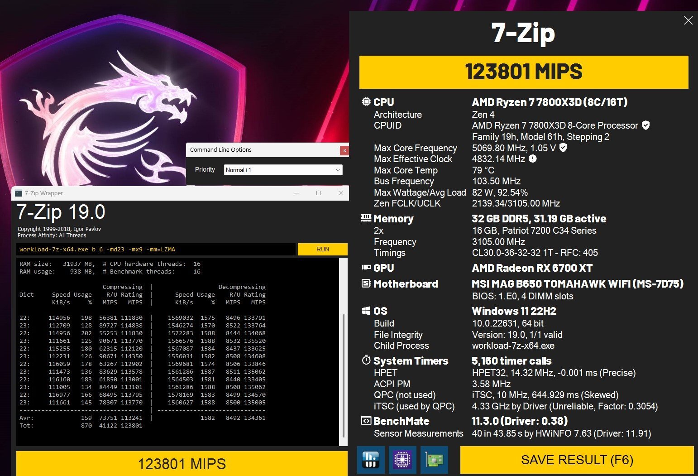Click the Bus Frequency value 103.50 MHz
This screenshot has width=698, height=476.
point(496,181)
